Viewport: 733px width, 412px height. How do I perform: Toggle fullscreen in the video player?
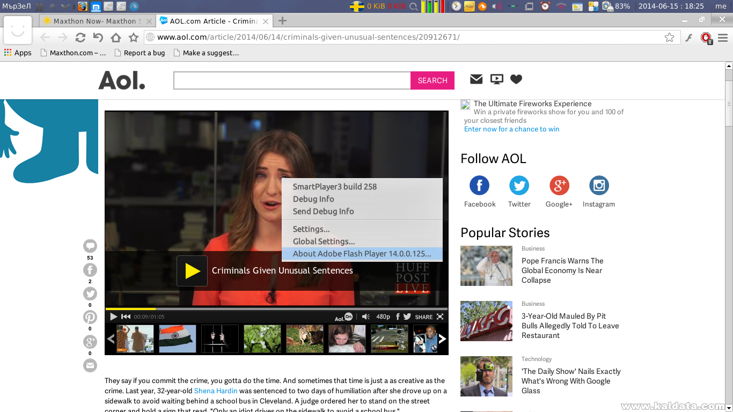click(x=440, y=317)
